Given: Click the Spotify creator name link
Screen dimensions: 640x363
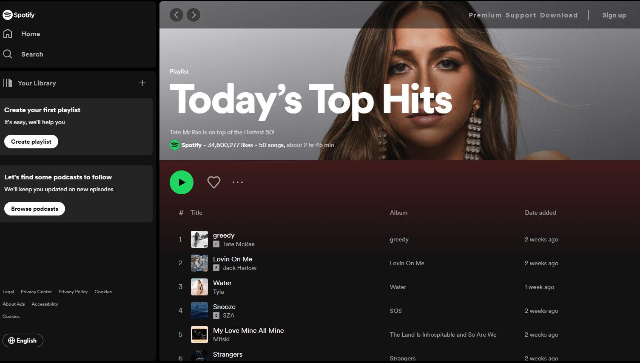Looking at the screenshot, I should [191, 145].
